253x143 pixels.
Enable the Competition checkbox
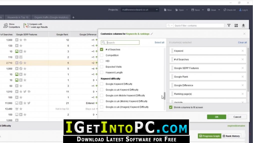(x=101, y=55)
